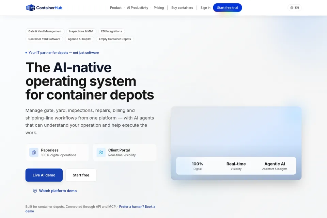Open the Buy containers link
Image resolution: width=327 pixels, height=218 pixels.
[182, 8]
